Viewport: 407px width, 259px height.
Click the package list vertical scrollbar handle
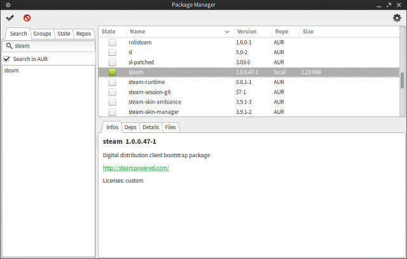(x=403, y=81)
